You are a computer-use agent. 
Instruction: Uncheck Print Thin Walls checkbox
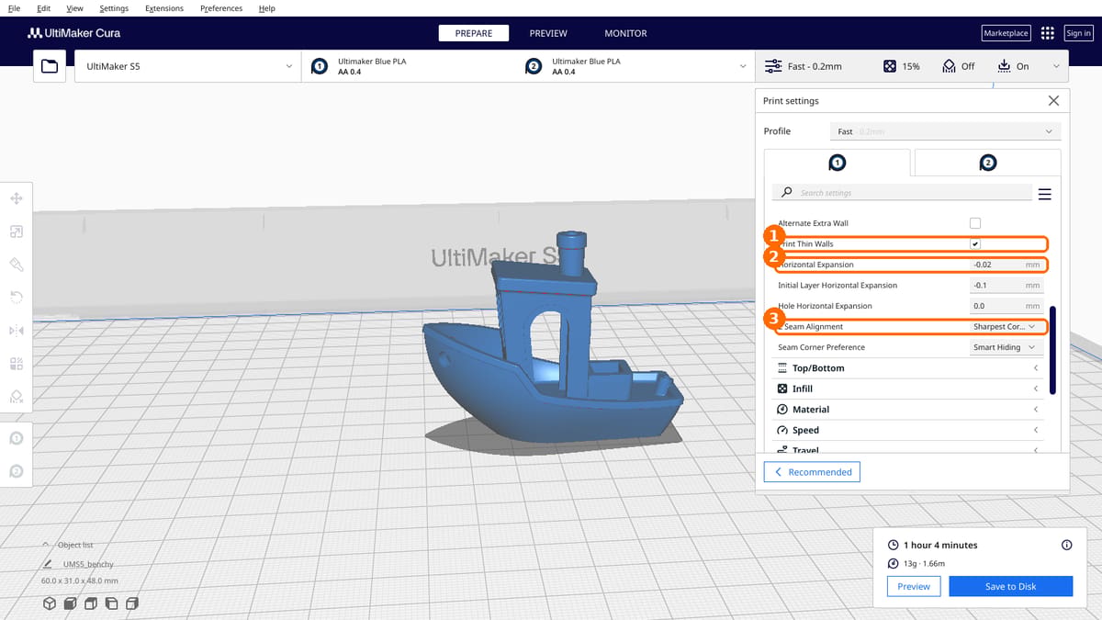975,243
